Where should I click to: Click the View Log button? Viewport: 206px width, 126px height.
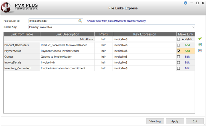click(x=155, y=121)
